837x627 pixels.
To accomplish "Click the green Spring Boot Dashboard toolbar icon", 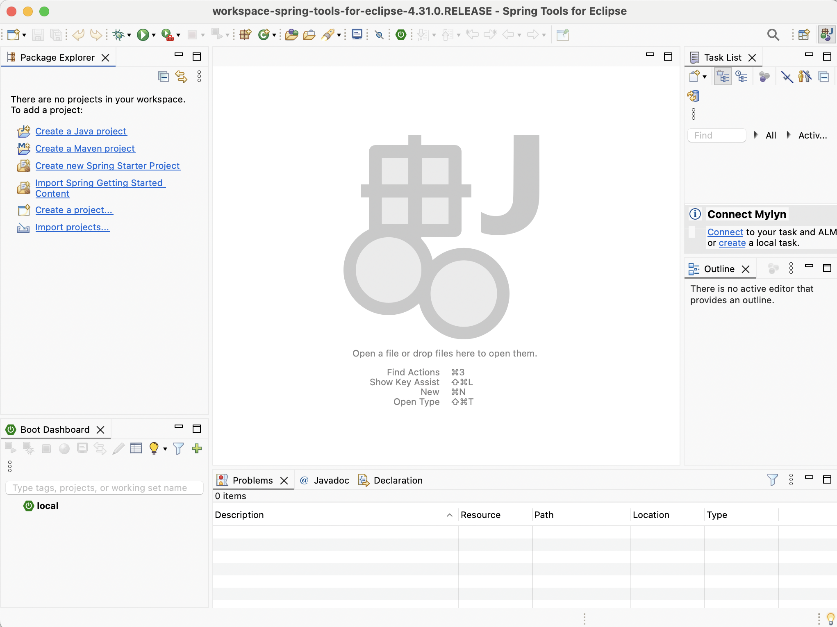I will pyautogui.click(x=401, y=35).
